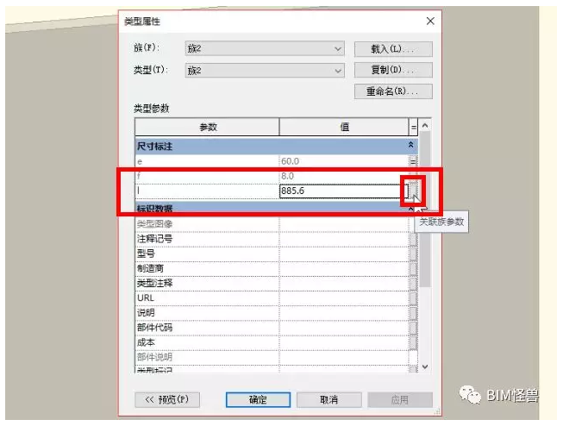Click the parameter list scrollbar down arrow
Screen dimensions: 563x426
(x=424, y=366)
